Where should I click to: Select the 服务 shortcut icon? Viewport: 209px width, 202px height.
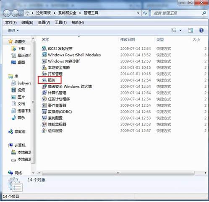click(44, 80)
